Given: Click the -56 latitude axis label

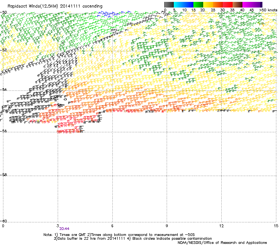Looking at the screenshot, I should point(3,131).
